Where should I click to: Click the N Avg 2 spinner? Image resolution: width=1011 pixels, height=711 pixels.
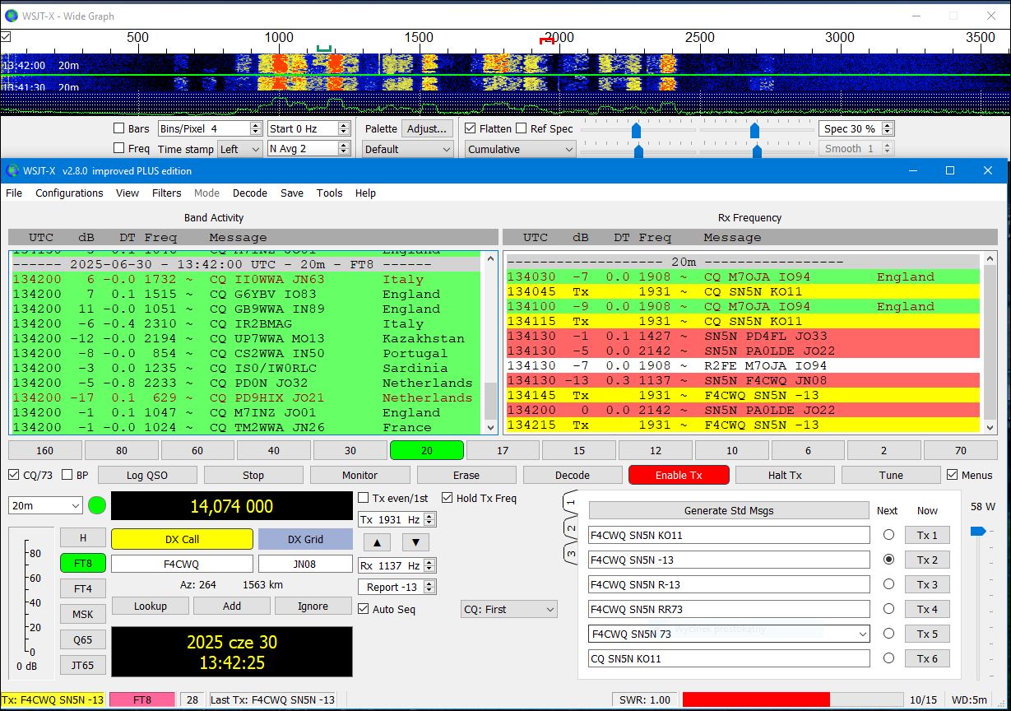[309, 149]
